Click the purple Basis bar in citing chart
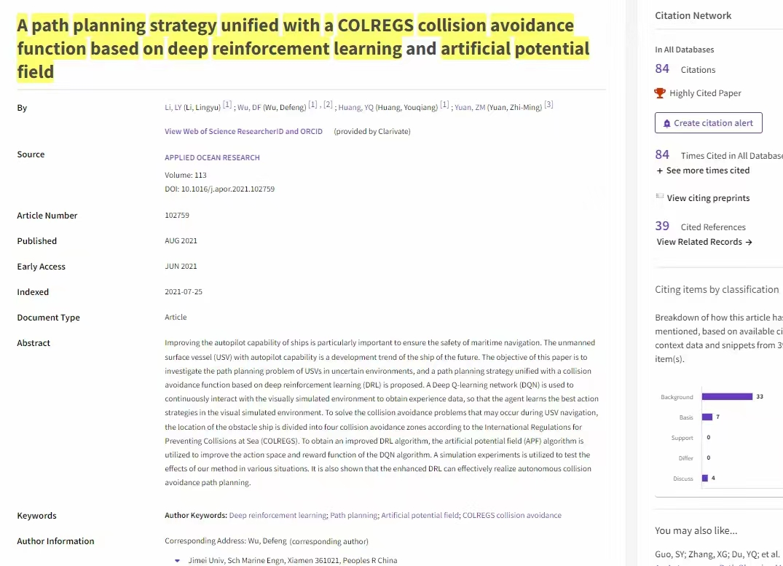 point(707,417)
